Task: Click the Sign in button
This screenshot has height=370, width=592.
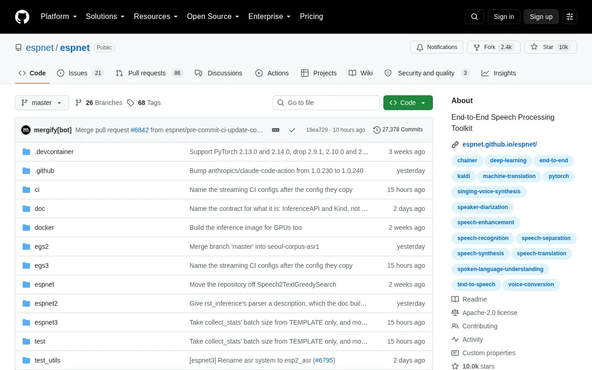Action: (x=504, y=17)
